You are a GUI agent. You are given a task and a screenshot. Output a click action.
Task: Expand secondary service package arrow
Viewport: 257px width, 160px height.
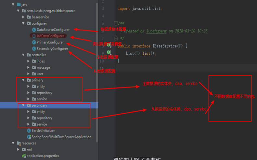tap(28, 124)
